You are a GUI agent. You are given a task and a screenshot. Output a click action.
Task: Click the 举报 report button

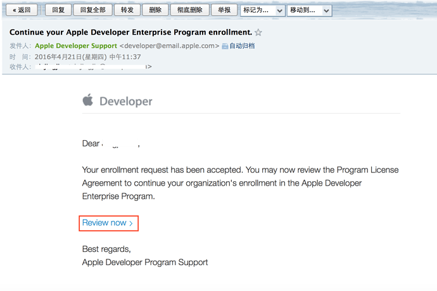(x=224, y=10)
